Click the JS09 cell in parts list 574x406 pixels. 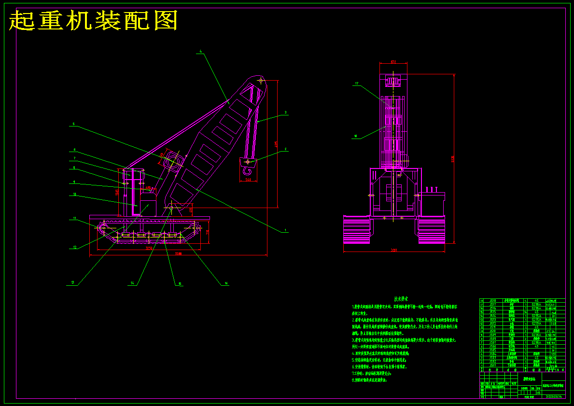(493, 335)
